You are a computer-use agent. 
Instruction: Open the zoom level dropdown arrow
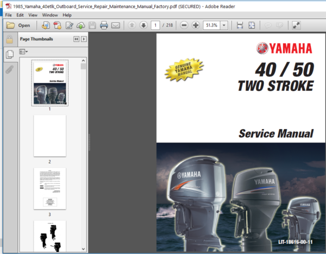pyautogui.click(x=224, y=26)
